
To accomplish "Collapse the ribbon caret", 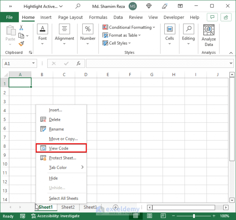I will pos(231,53).
